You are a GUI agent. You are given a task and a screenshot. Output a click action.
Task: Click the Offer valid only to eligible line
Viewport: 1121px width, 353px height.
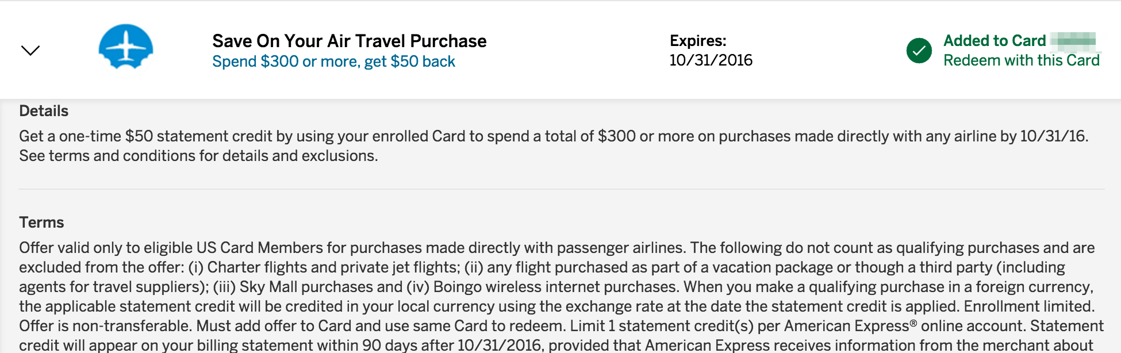[557, 248]
